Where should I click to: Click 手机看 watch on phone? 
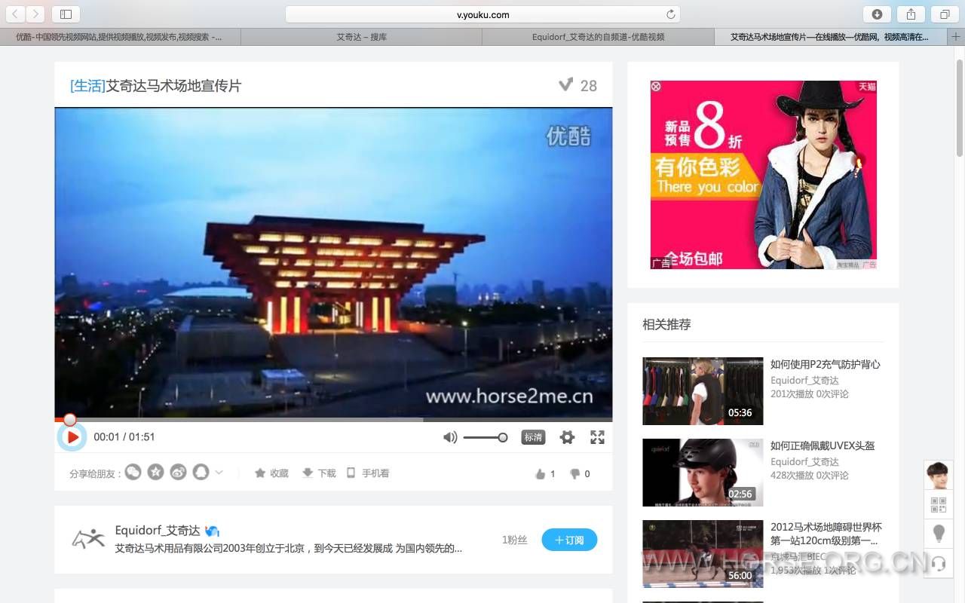tap(368, 473)
